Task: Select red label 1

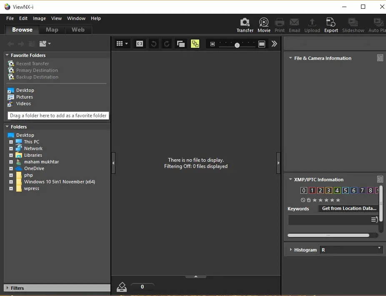Action: [x=312, y=190]
